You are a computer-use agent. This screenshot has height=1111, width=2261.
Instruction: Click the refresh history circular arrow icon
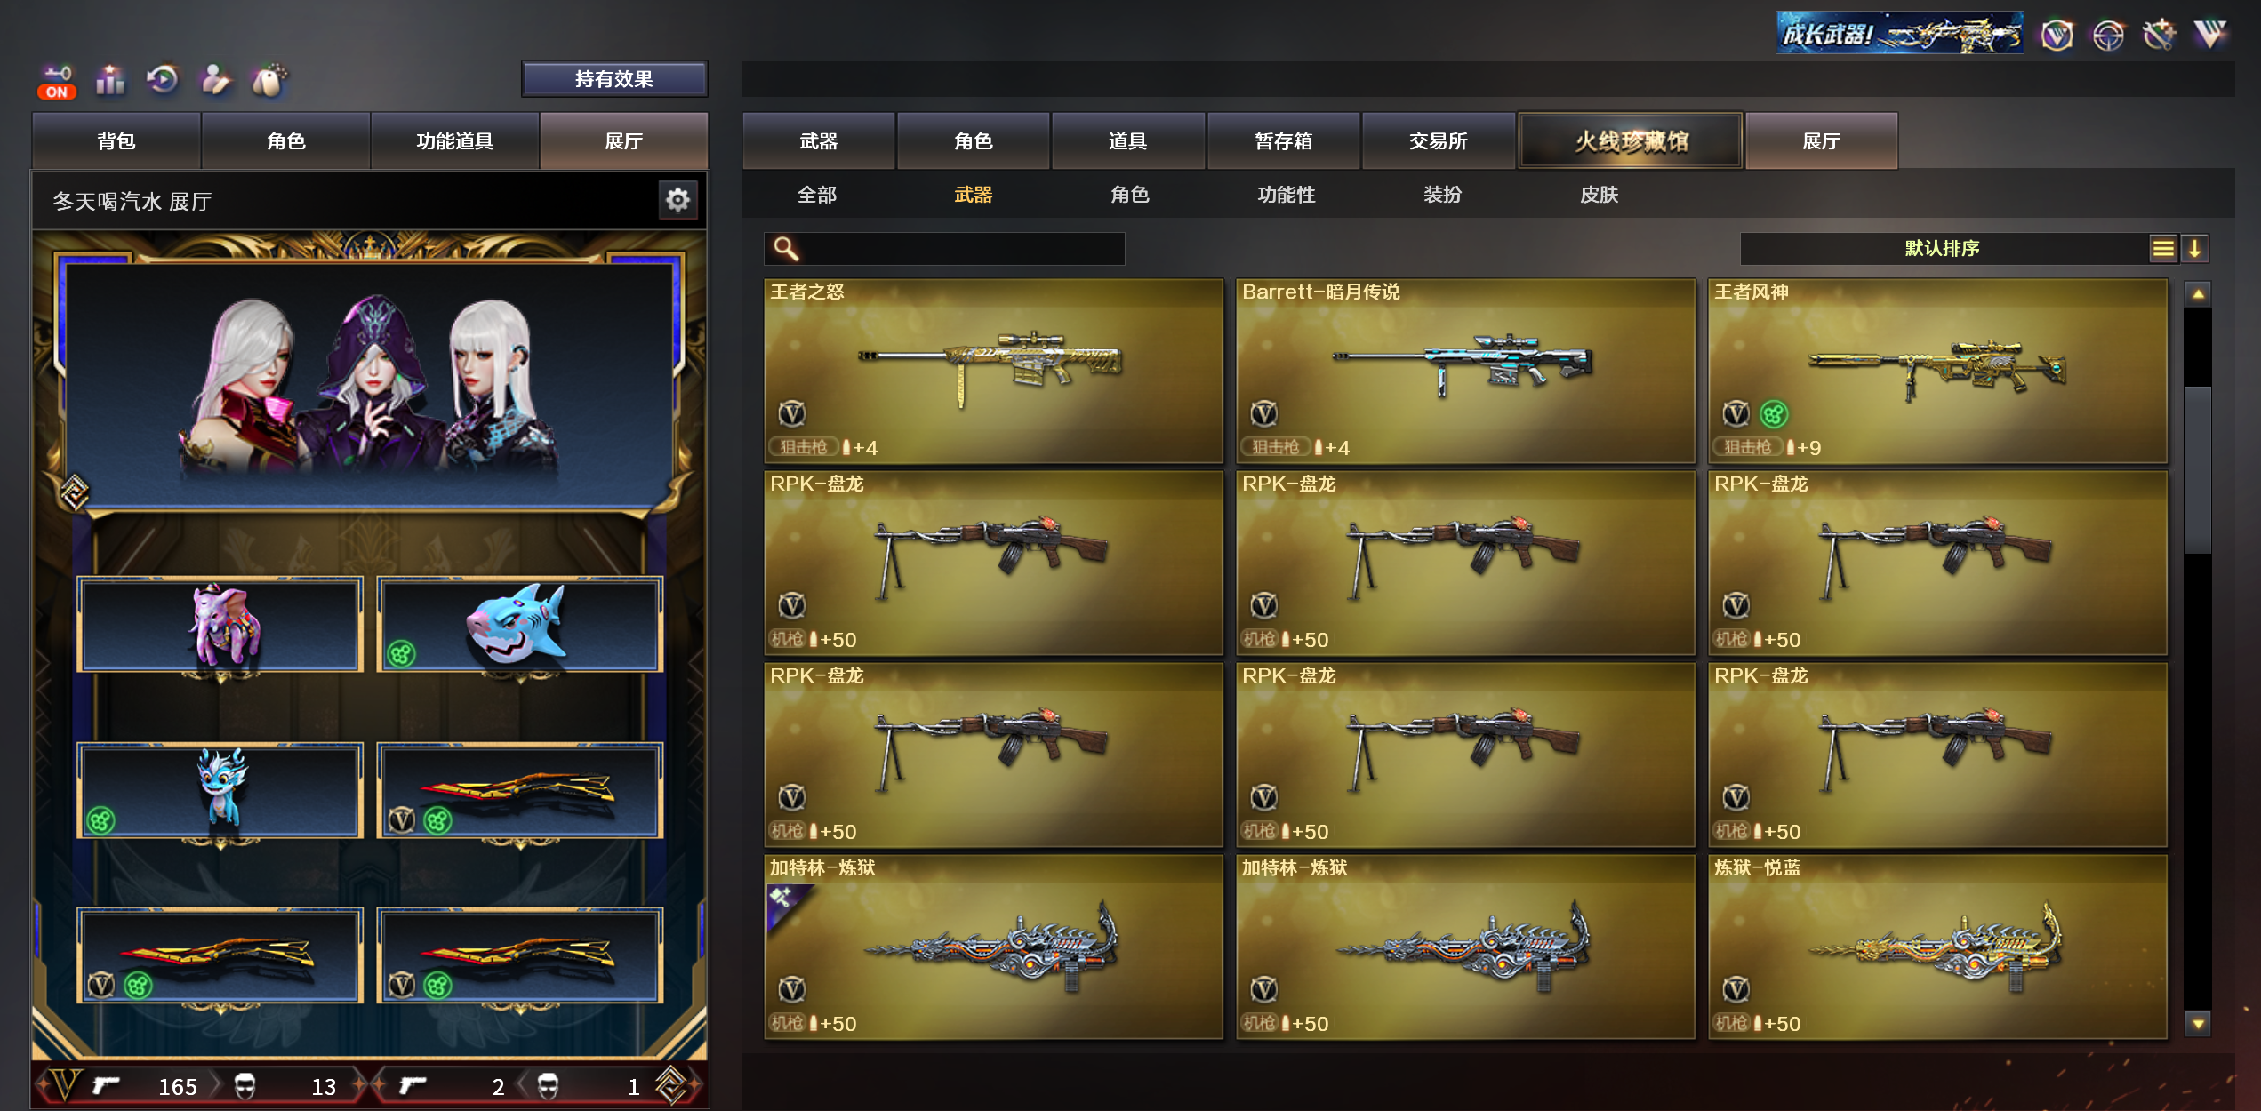pyautogui.click(x=163, y=80)
